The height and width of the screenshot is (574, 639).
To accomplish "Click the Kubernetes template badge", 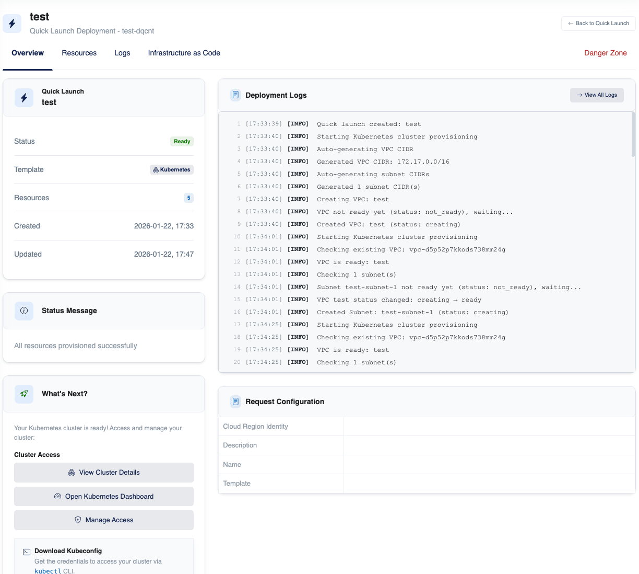I will [172, 169].
